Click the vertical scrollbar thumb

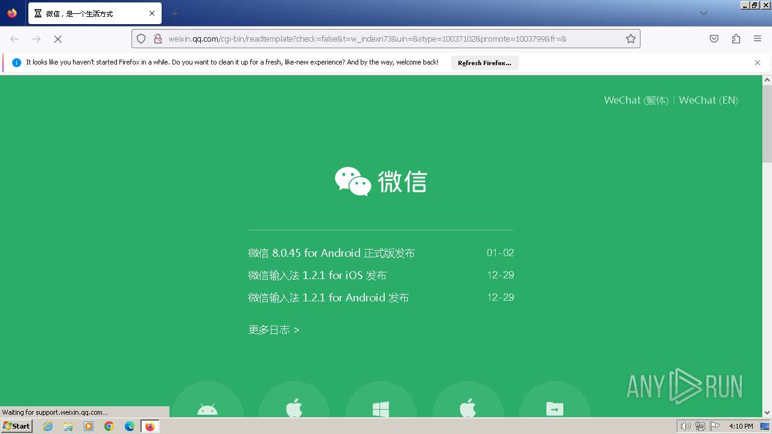767,124
